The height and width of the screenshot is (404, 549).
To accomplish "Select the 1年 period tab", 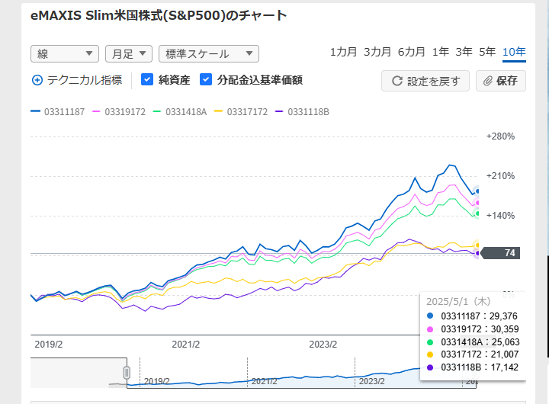I will click(441, 52).
